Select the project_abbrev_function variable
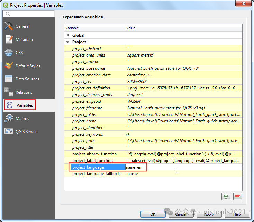 (x=94, y=154)
